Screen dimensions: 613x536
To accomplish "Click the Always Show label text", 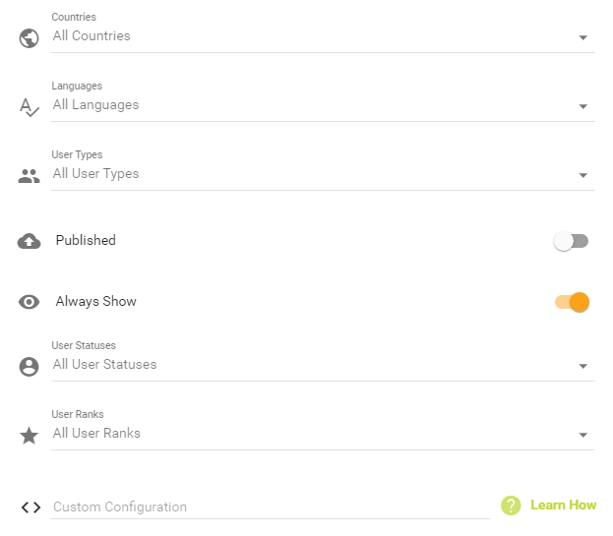I will (x=95, y=302).
